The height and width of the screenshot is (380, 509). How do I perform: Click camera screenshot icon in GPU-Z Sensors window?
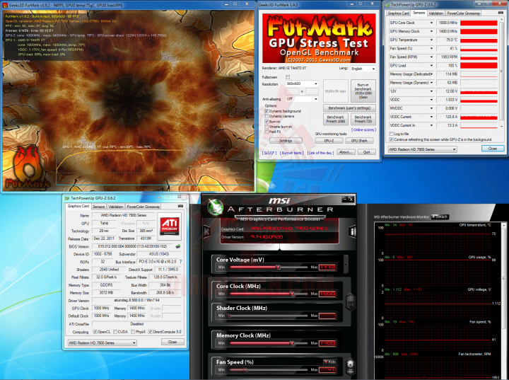click(501, 13)
